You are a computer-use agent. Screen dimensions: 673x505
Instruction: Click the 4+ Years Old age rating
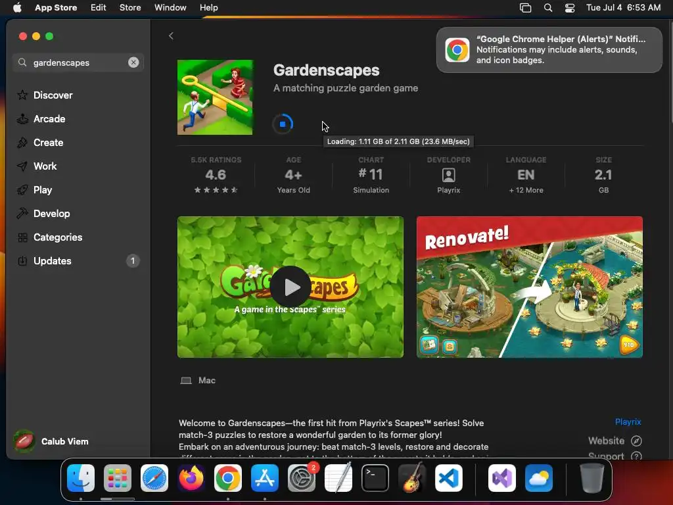point(293,176)
